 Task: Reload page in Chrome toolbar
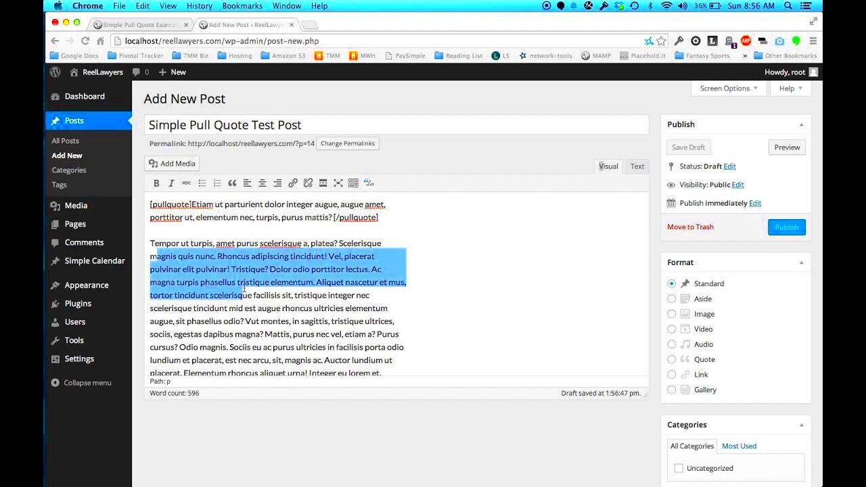[x=85, y=41]
